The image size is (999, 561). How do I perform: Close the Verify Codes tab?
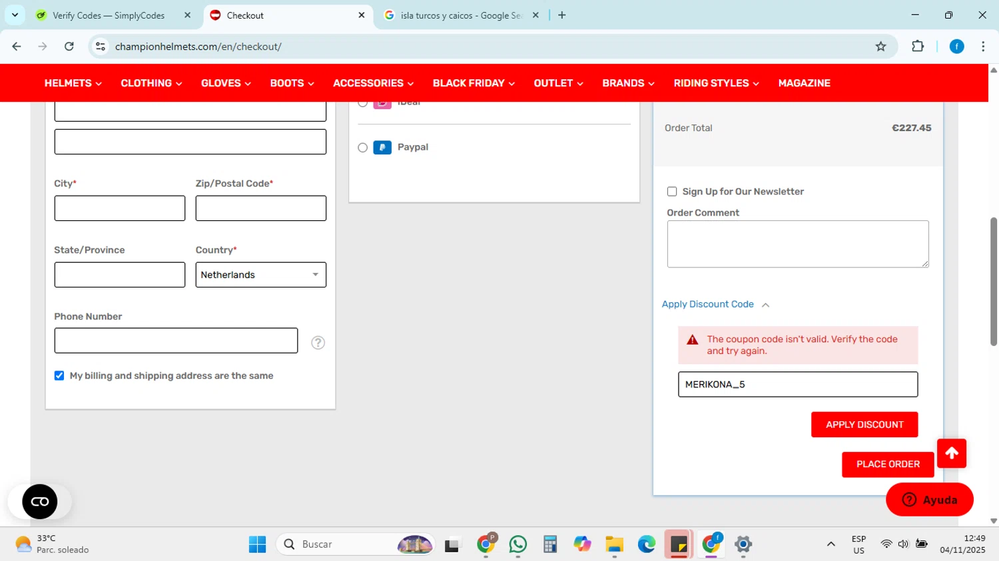click(187, 15)
